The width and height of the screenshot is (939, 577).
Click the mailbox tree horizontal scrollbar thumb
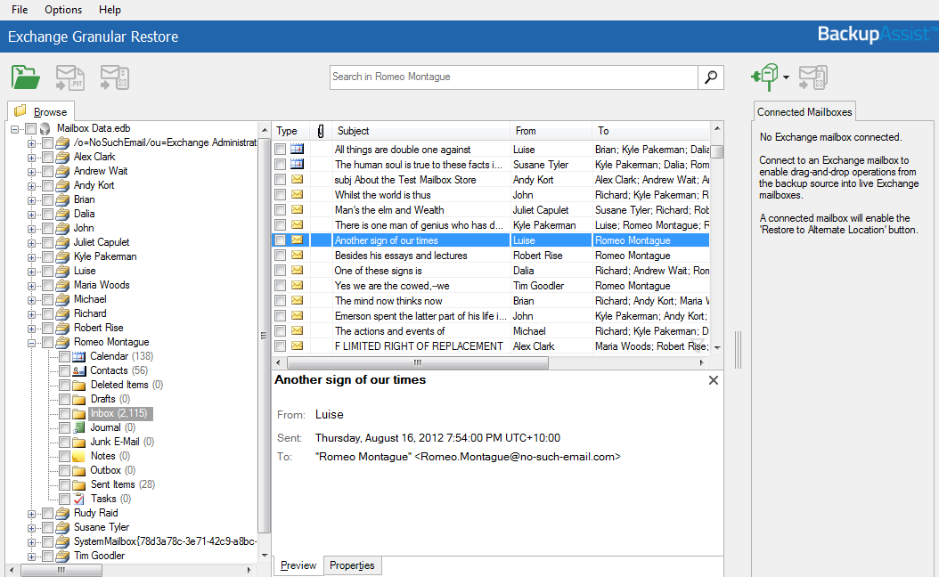coord(61,571)
